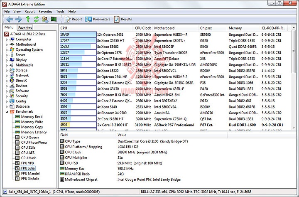The height and width of the screenshot is (197, 299).
Task: Click the Software icon in tree
Action: 12,91
